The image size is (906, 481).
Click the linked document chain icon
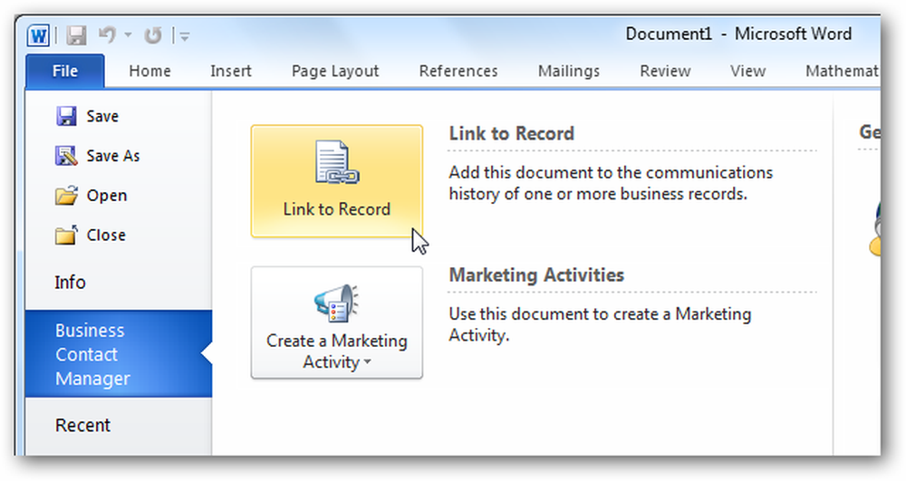coord(337,162)
